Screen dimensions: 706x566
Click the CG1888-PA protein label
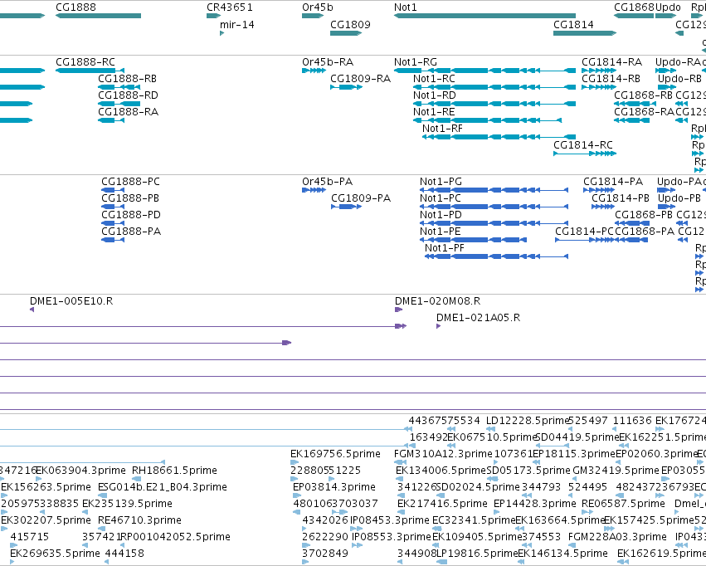131,232
